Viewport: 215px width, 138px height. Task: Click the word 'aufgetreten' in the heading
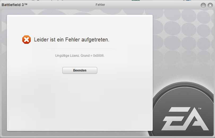click(95, 40)
